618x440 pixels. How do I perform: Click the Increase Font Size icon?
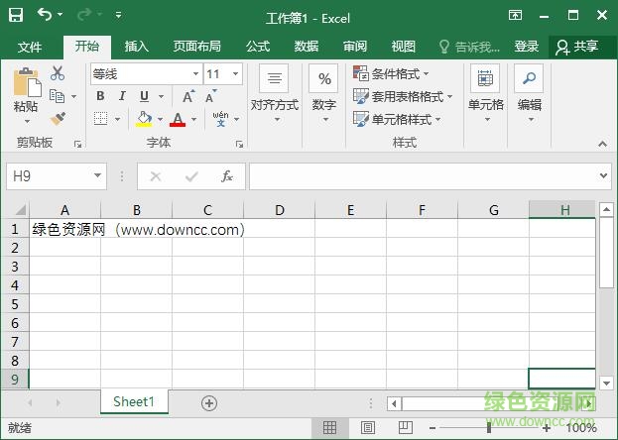(x=188, y=96)
